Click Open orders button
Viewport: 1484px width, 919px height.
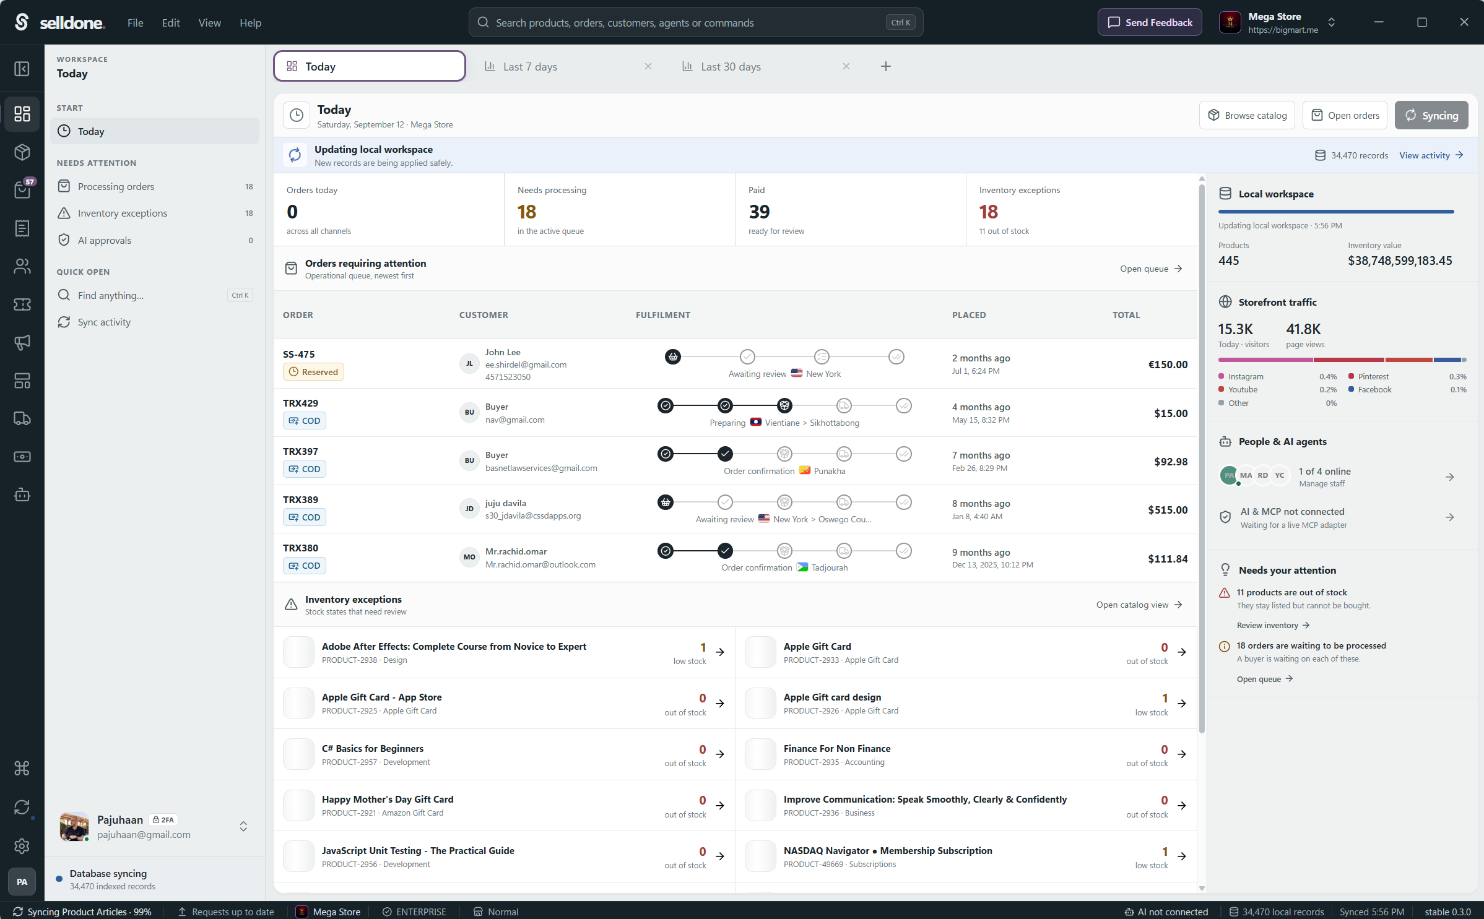[x=1345, y=116]
